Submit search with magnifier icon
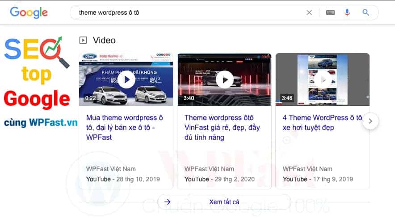The width and height of the screenshot is (395, 222). click(x=366, y=13)
